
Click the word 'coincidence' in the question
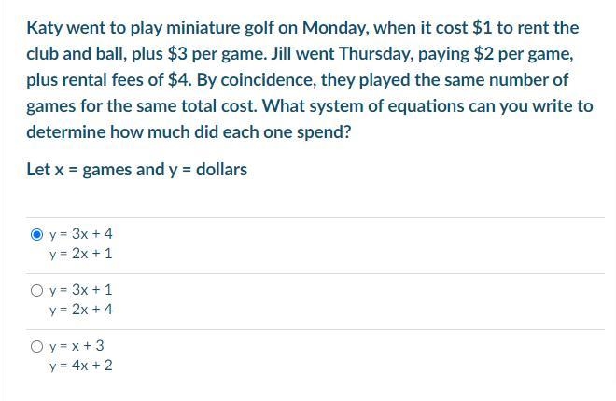pyautogui.click(x=268, y=80)
